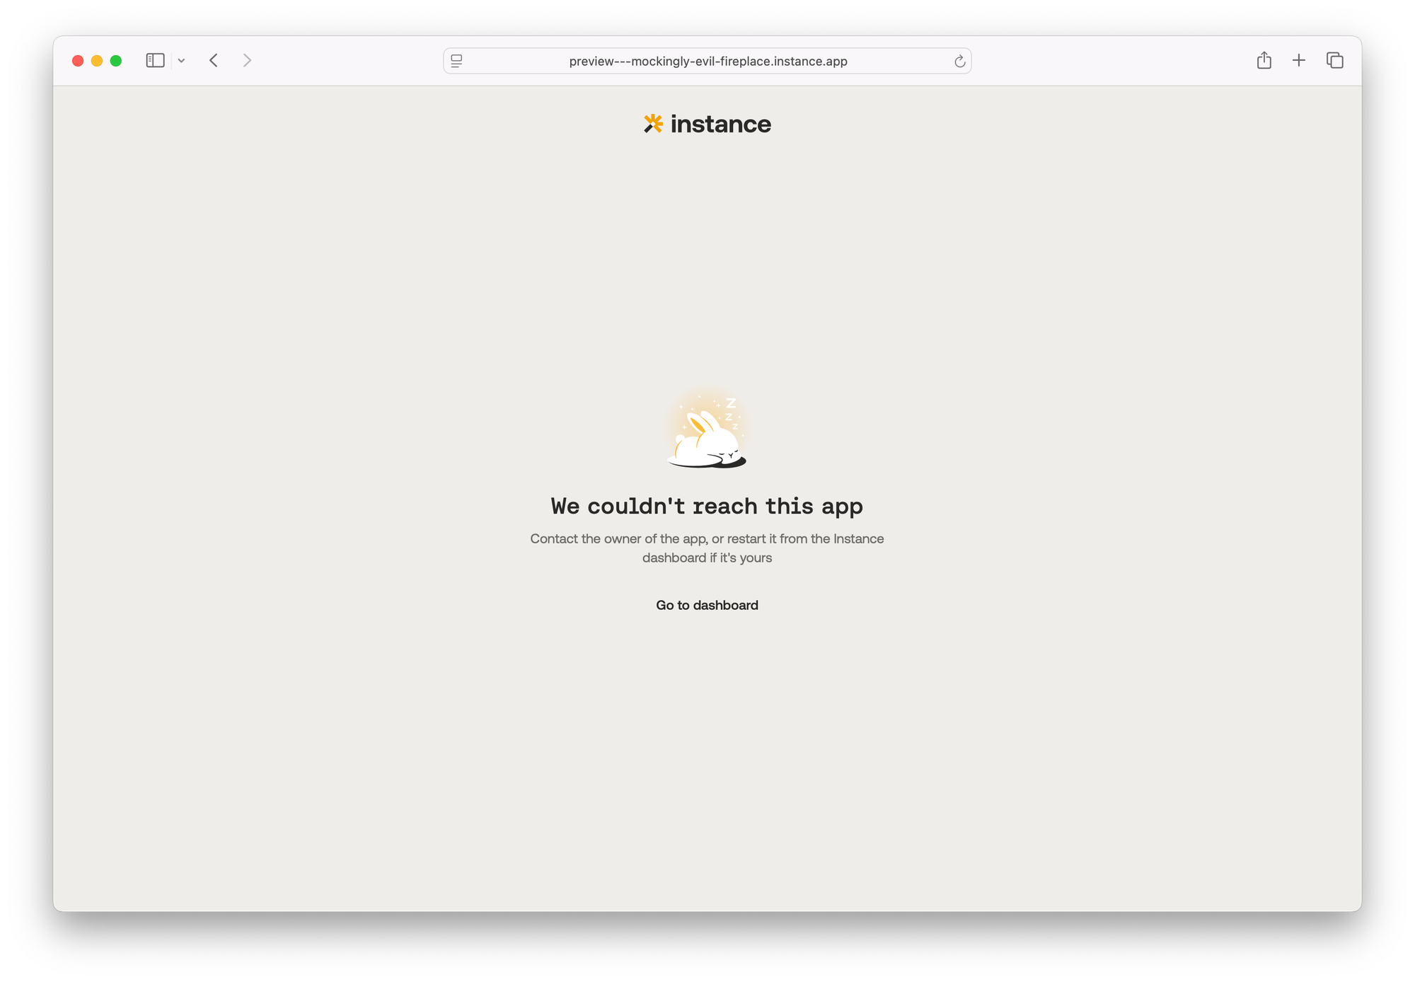Click the "We couldn't reach this app" heading
Viewport: 1415px width, 982px height.
pyautogui.click(x=707, y=507)
